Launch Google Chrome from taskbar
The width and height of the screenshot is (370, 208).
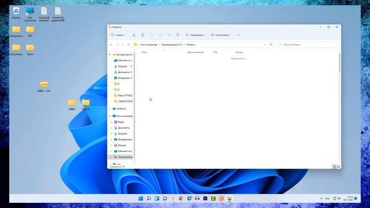click(181, 198)
